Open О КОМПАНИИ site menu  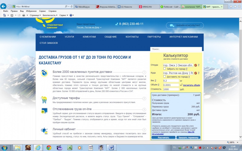(48, 37)
